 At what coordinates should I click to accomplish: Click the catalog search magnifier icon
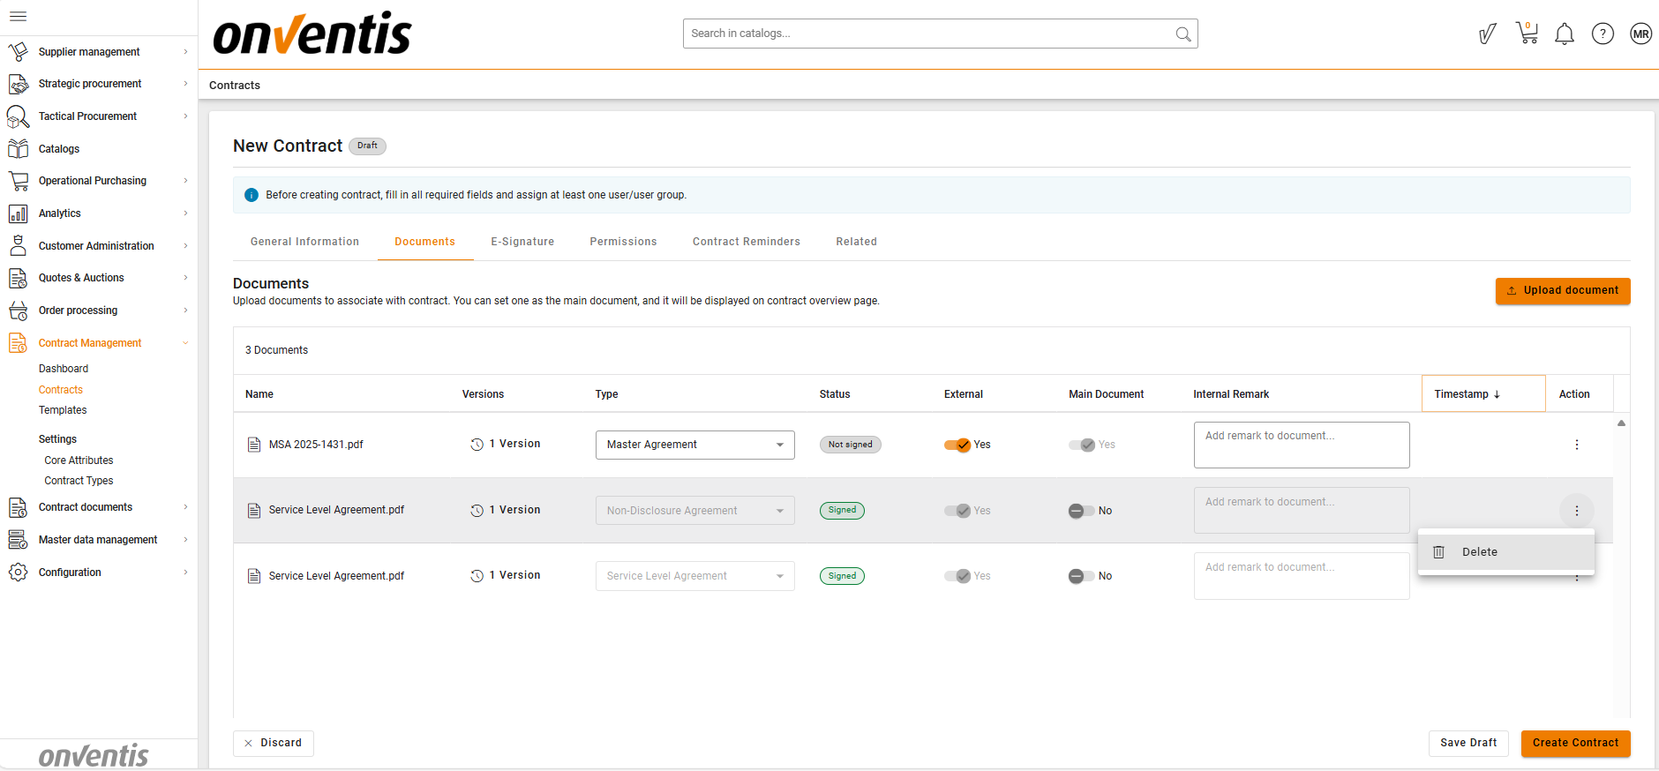pyautogui.click(x=1182, y=34)
